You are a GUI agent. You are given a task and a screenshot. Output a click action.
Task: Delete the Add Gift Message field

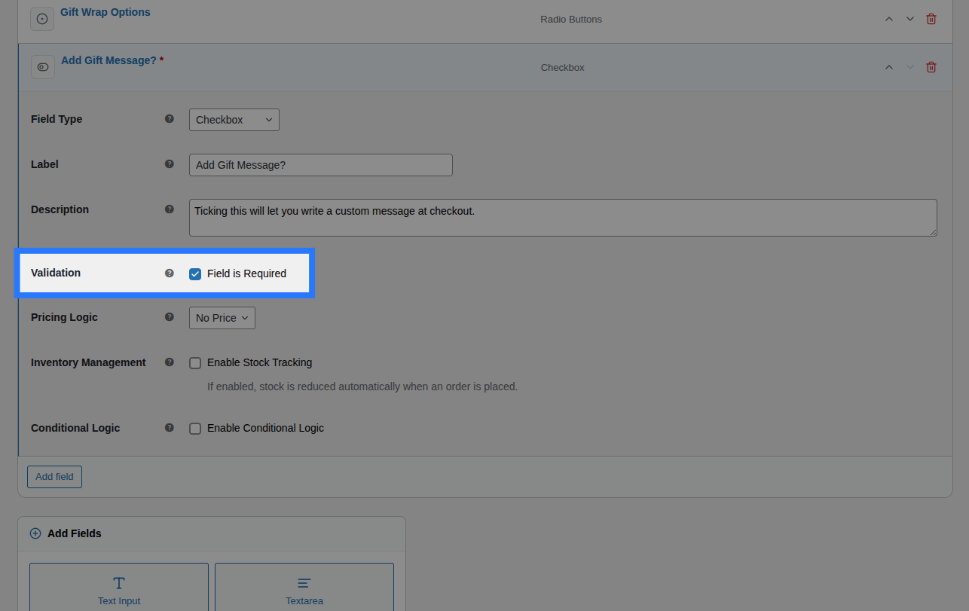click(x=931, y=67)
